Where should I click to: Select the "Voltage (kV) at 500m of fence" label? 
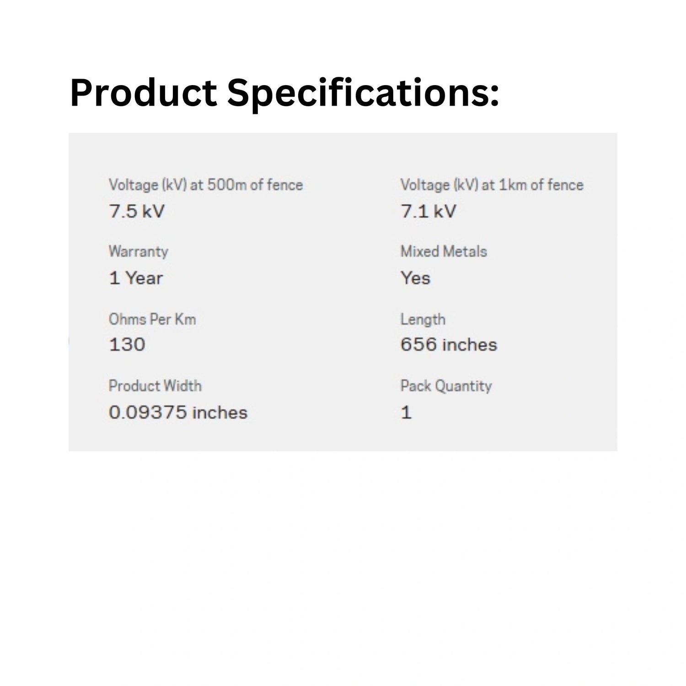coord(205,185)
